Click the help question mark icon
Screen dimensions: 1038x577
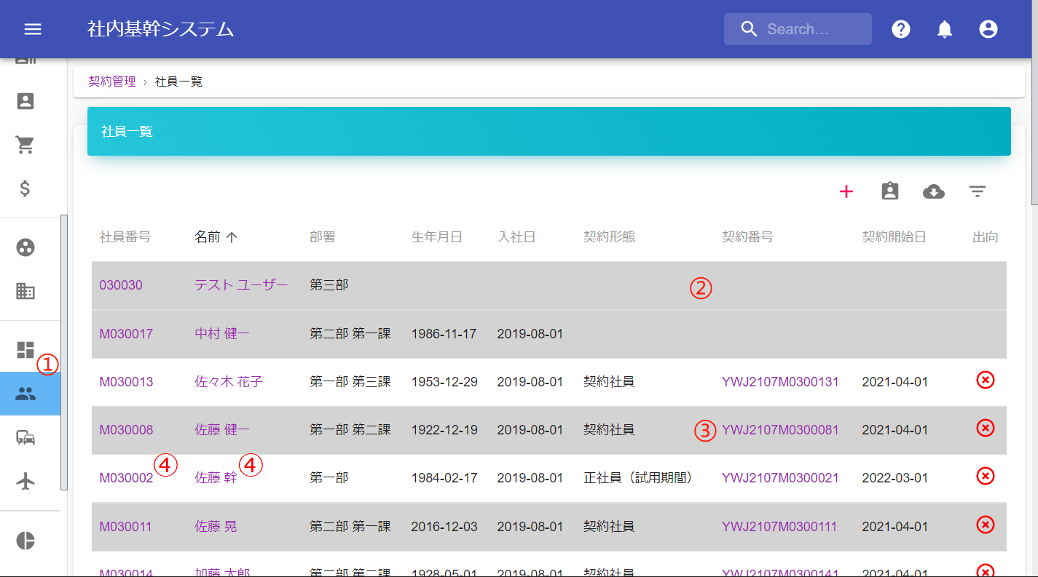coord(901,29)
